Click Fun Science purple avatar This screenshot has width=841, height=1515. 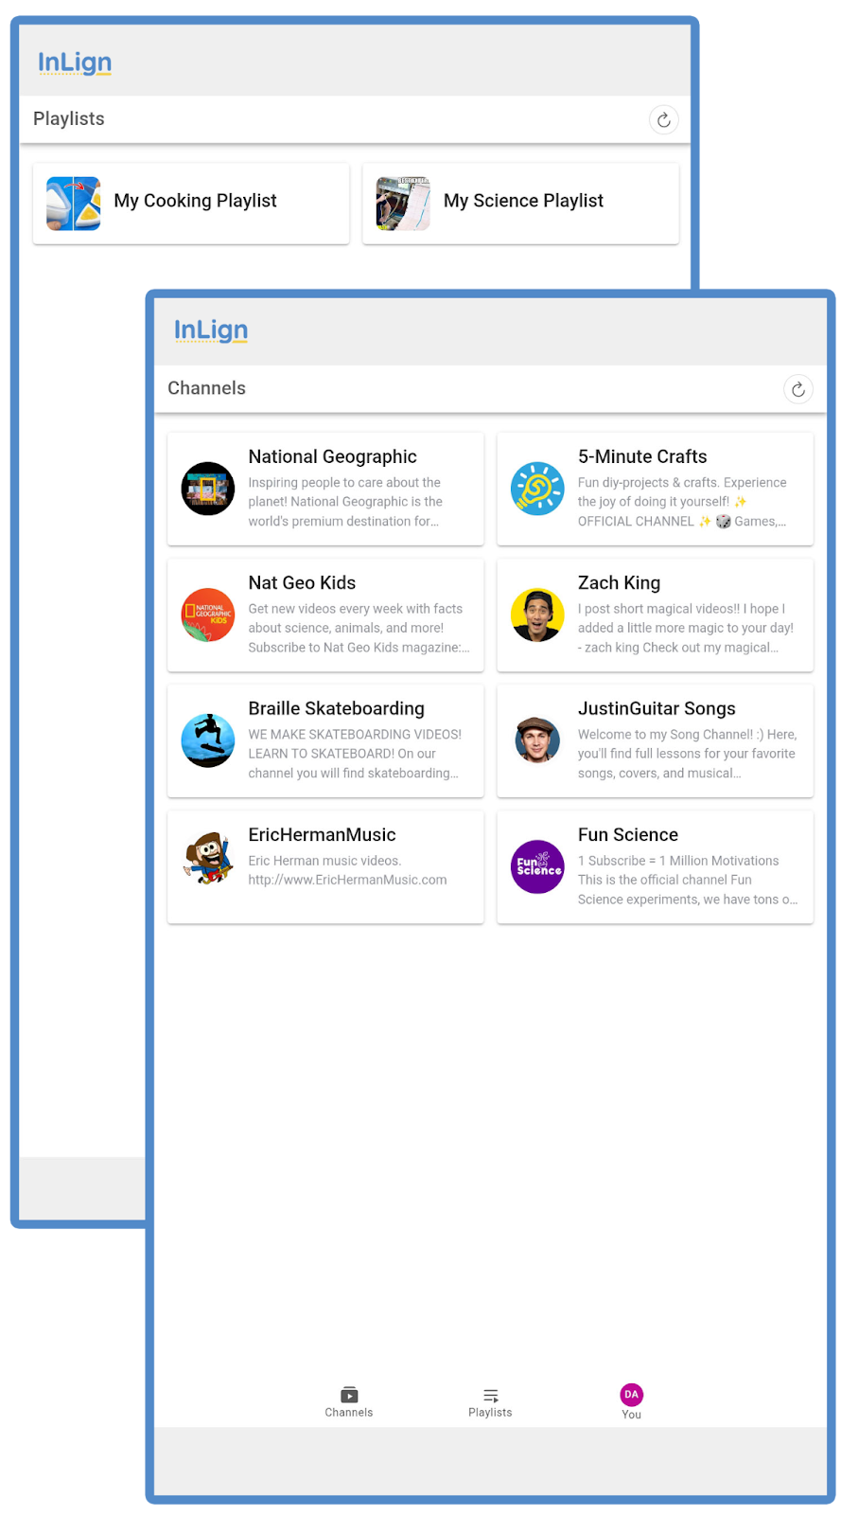pyautogui.click(x=537, y=866)
